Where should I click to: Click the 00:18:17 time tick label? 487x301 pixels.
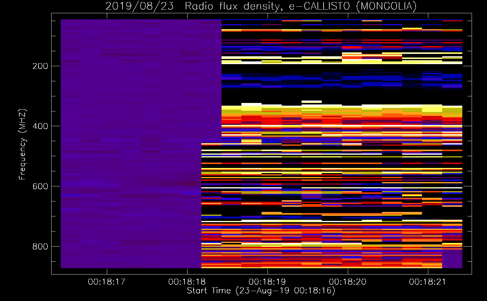tap(107, 282)
